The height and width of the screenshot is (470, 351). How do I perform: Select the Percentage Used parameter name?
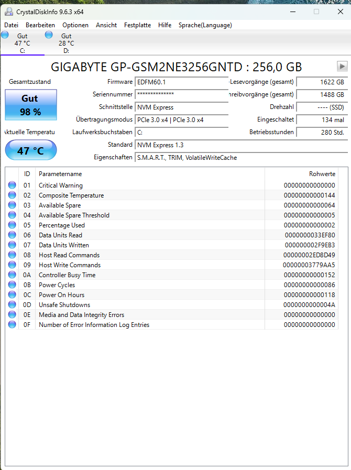pyautogui.click(x=62, y=225)
